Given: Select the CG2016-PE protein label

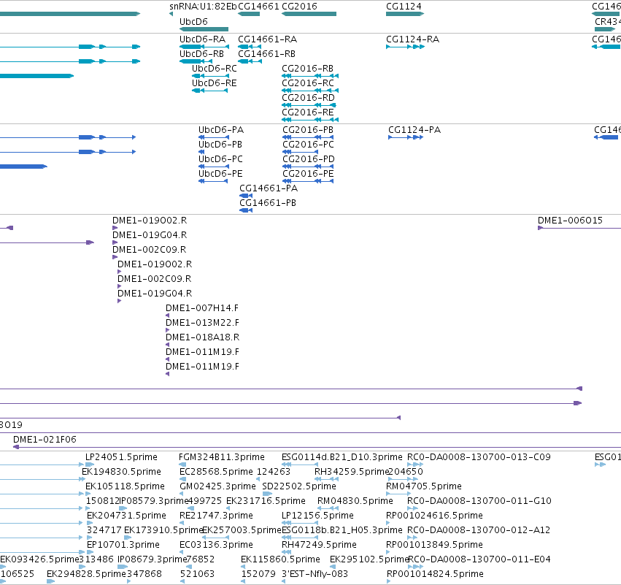Looking at the screenshot, I should [308, 174].
